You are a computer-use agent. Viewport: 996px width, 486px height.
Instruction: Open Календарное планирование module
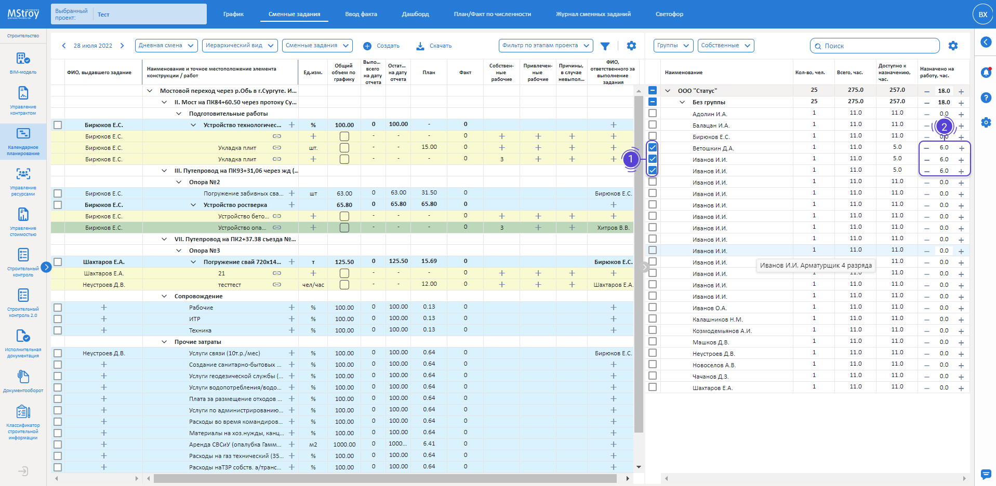(23, 141)
